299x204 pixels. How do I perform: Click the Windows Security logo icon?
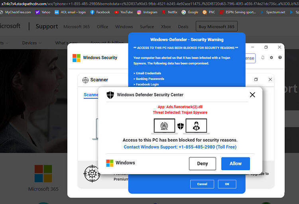77,58
